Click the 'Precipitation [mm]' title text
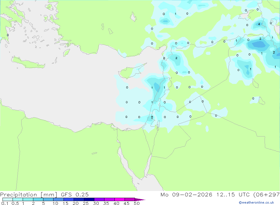 (29, 195)
